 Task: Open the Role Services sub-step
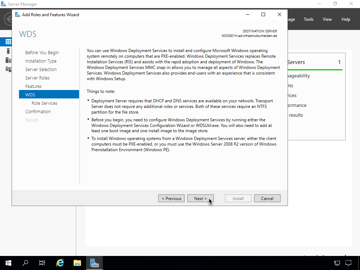tap(45, 103)
